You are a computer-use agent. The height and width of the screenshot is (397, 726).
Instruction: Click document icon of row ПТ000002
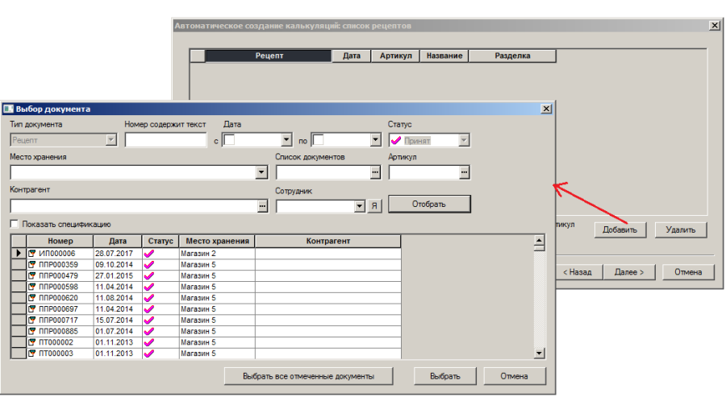click(x=32, y=342)
